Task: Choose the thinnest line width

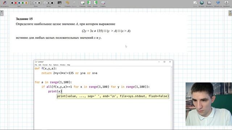Action: [32, 3]
